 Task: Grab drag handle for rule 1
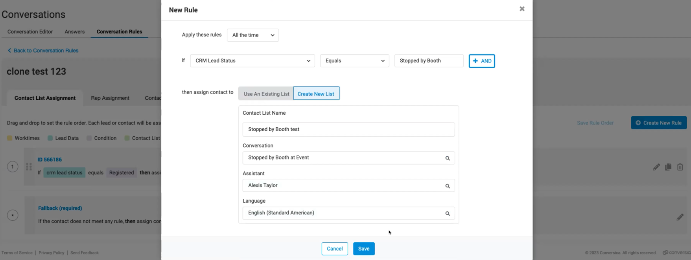tap(29, 167)
